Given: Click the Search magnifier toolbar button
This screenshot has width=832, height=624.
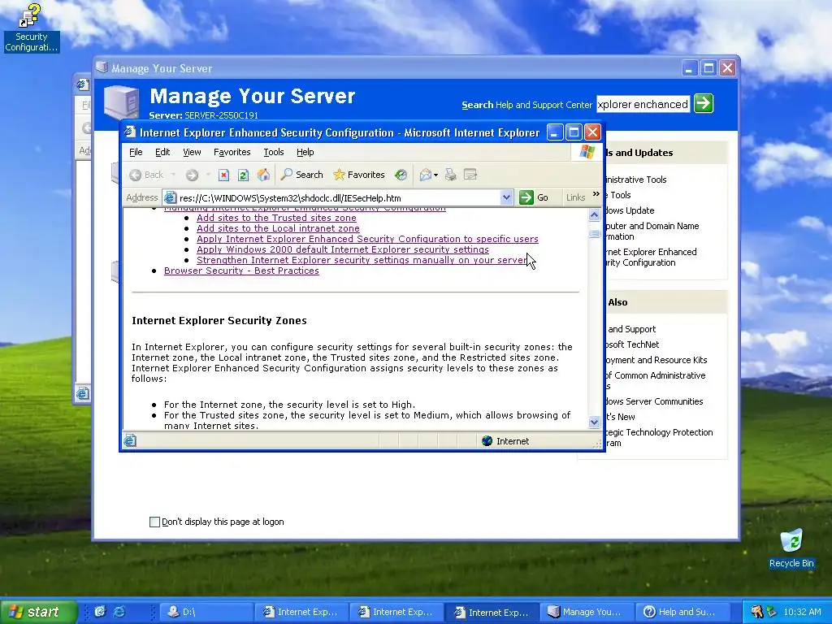Looking at the screenshot, I should (x=302, y=175).
